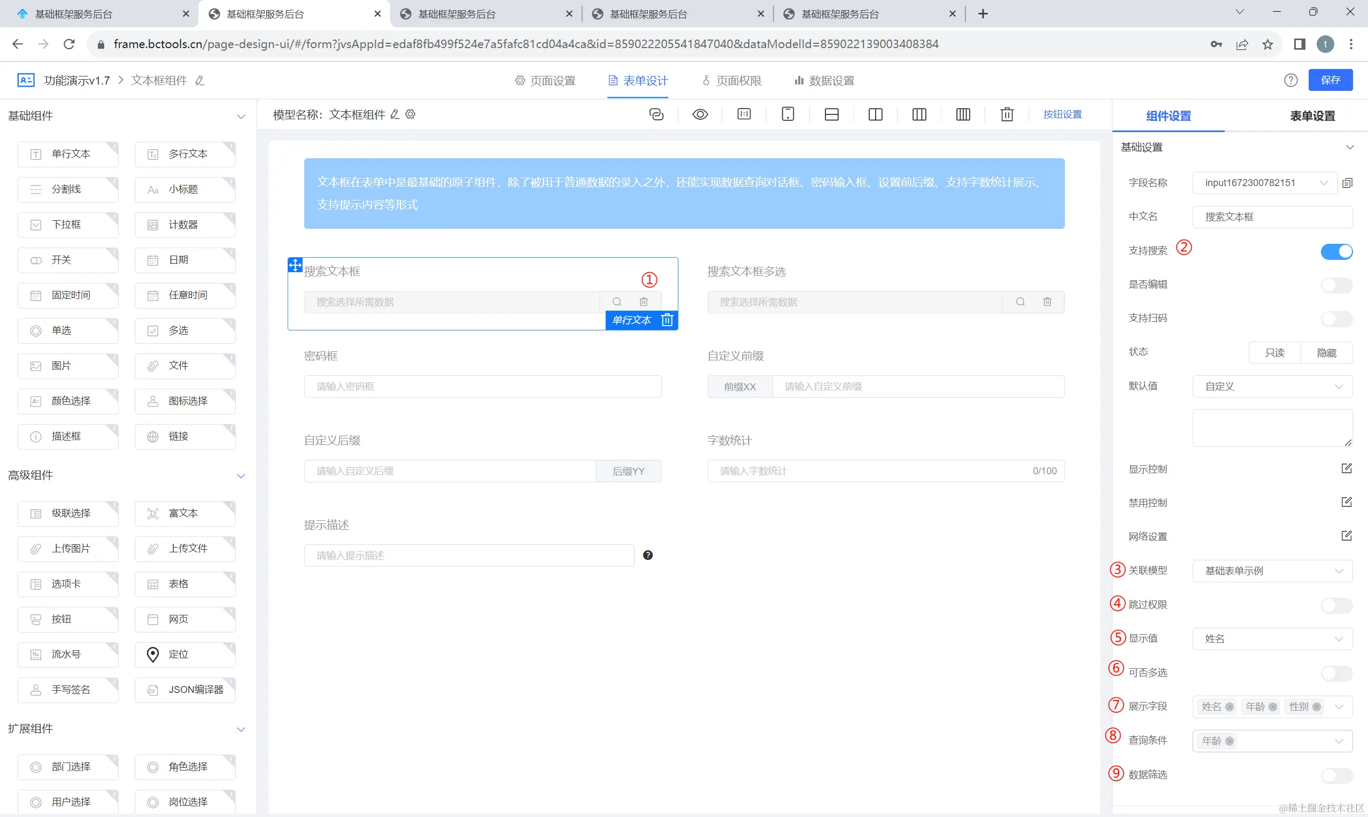Click the trash icon in design toolbar
Viewport: 1368px width, 817px height.
[x=1007, y=114]
